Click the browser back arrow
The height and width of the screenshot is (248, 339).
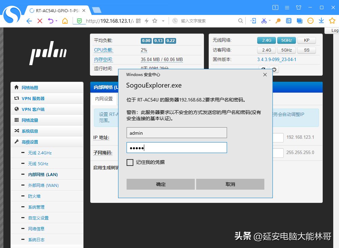pyautogui.click(x=29, y=21)
